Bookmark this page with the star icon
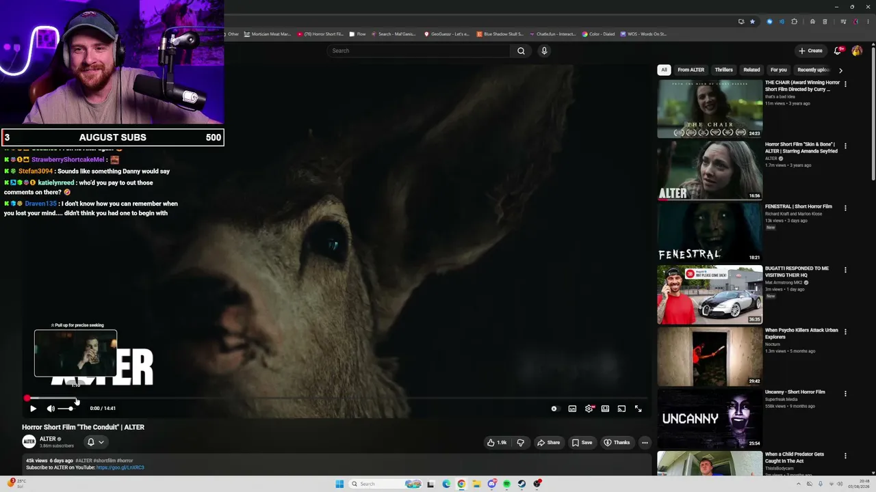 (x=752, y=21)
